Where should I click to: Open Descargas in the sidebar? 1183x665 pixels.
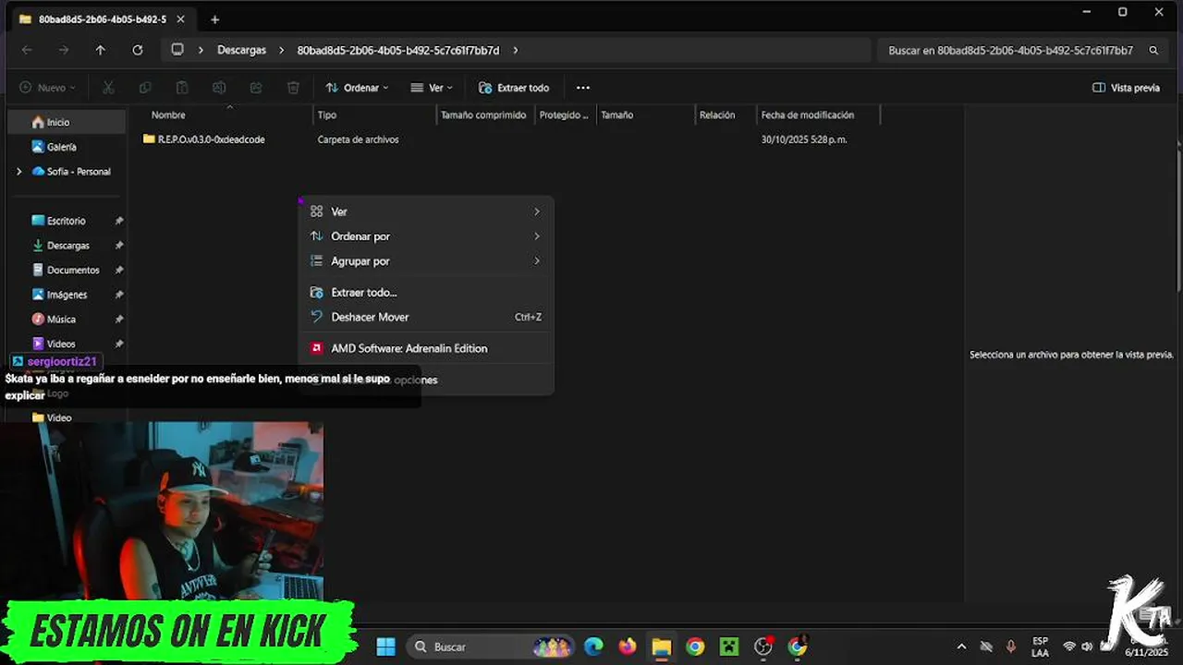click(x=67, y=246)
